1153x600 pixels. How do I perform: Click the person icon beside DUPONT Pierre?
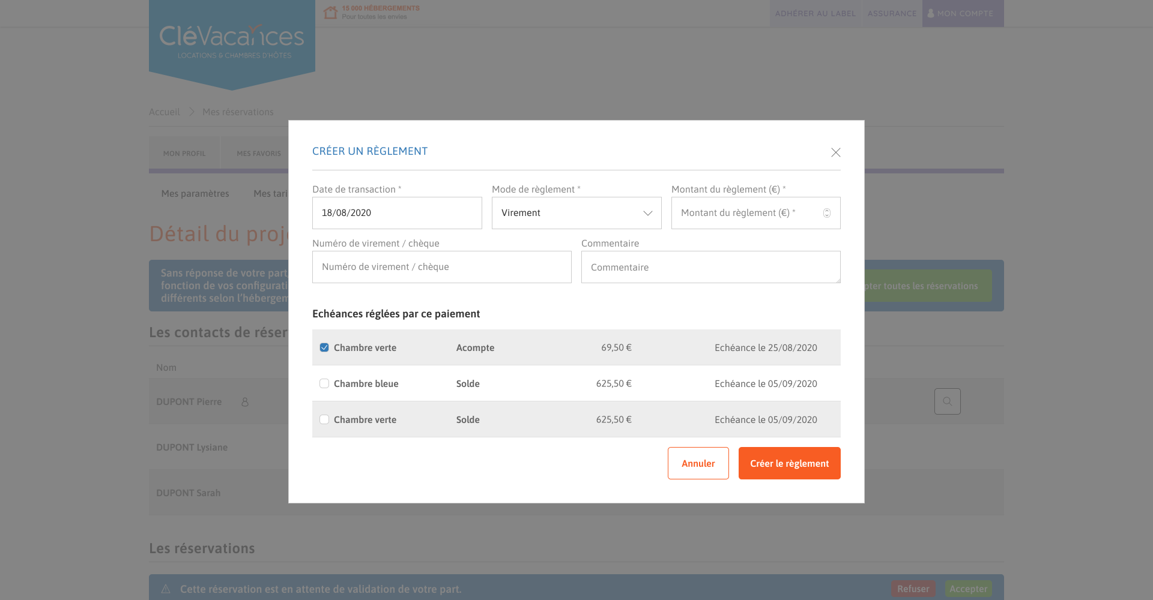pos(245,402)
